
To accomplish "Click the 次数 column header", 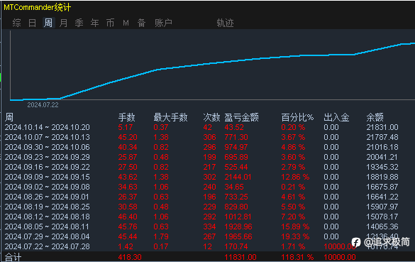I will pos(211,117).
